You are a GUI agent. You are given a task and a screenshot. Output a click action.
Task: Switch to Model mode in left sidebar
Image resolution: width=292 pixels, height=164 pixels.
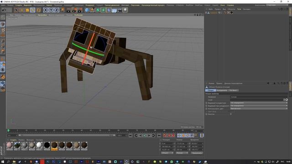click(x=3, y=24)
